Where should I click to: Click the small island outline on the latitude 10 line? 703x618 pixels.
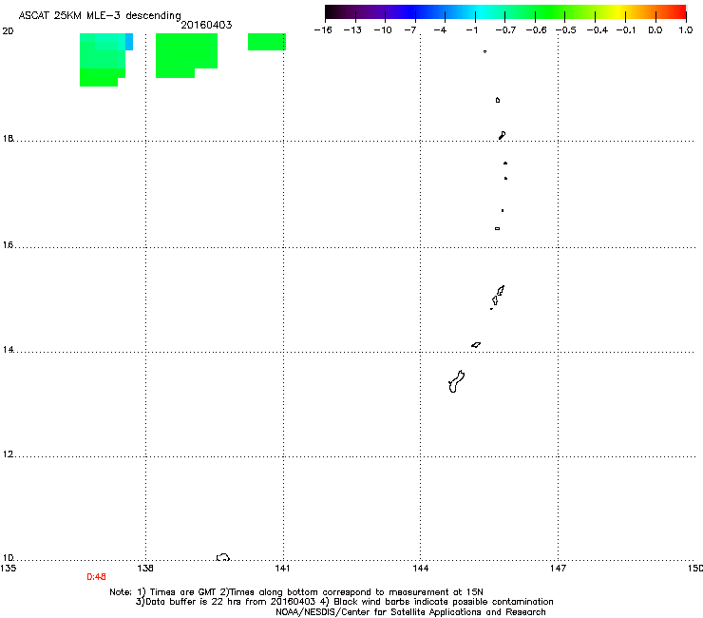223,557
